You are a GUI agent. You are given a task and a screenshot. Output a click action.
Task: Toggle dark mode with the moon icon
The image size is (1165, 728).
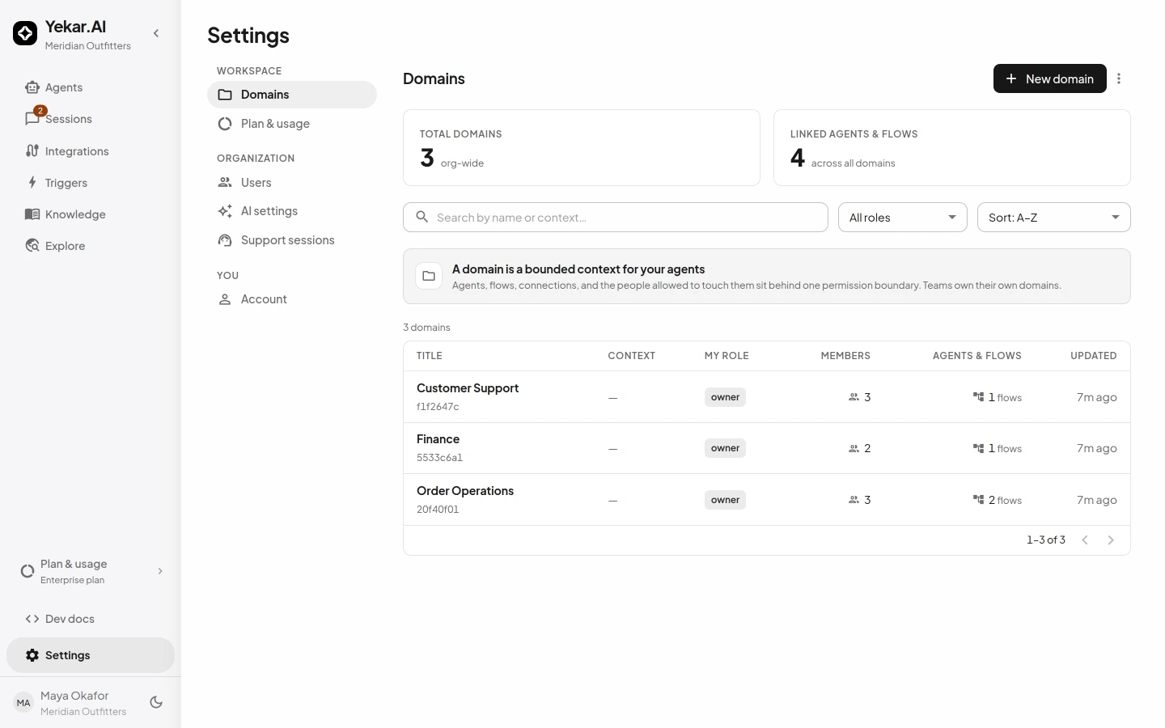(x=156, y=703)
